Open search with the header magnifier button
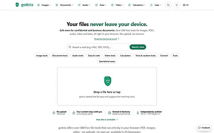 [x=168, y=5]
